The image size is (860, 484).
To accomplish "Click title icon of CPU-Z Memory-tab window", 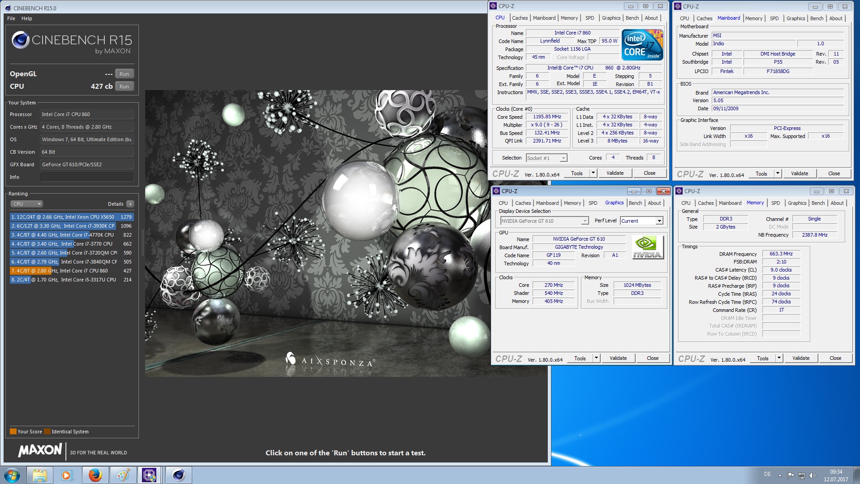I will [679, 191].
